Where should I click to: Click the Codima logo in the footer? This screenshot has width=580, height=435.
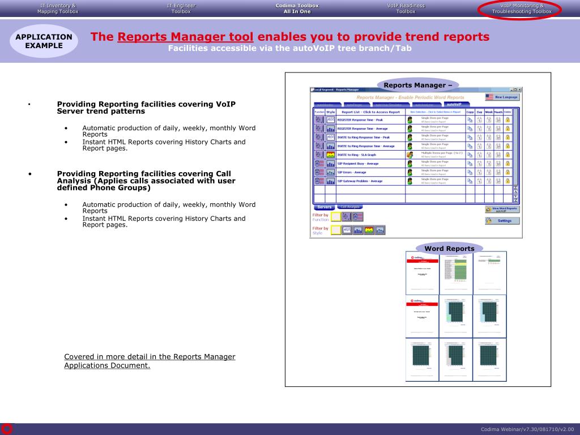pyautogui.click(x=6, y=429)
